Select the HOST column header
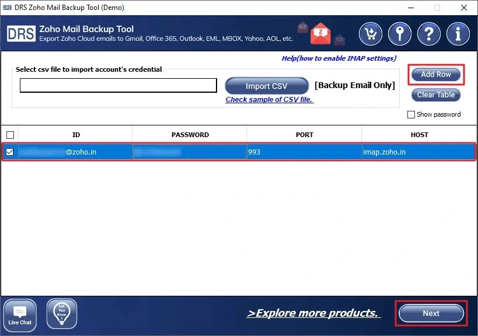Viewport: 478px width, 336px height. 419,135
